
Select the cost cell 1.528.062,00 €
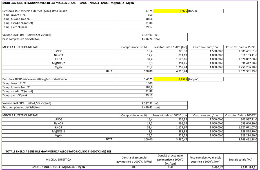[x=241, y=59]
